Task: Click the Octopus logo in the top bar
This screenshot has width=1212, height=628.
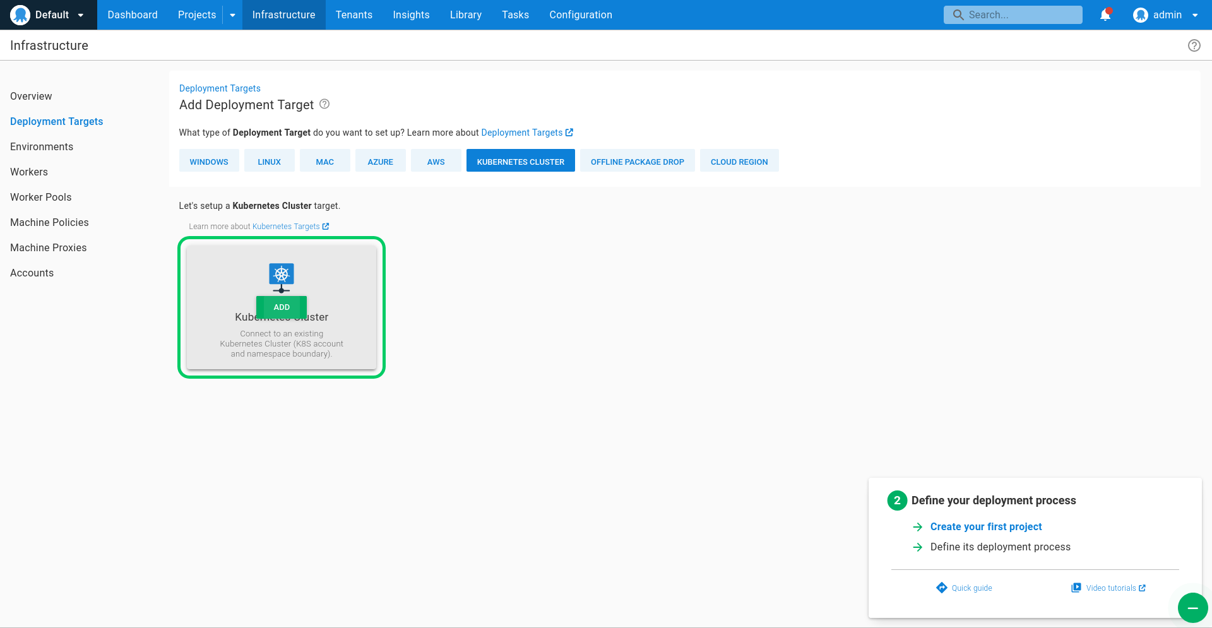Action: tap(20, 15)
